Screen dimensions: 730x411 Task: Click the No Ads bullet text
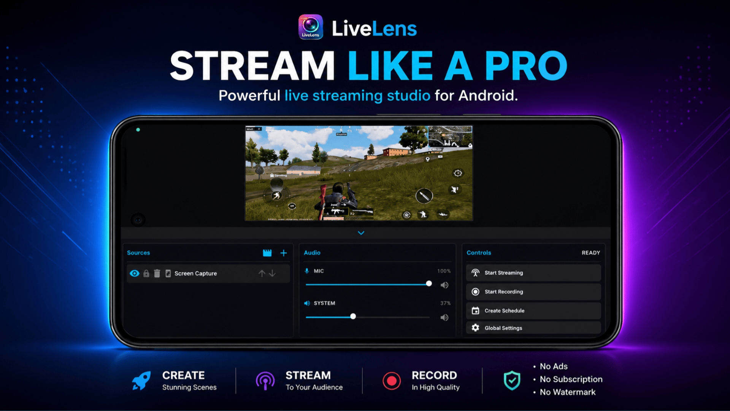(554, 366)
